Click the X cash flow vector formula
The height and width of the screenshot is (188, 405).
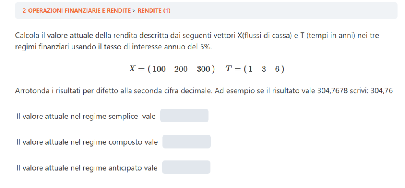[x=171, y=69]
